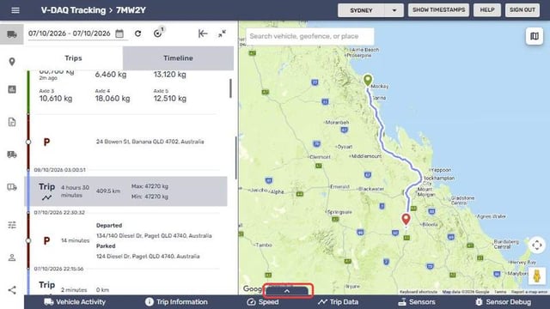Select the 4 hours 30 minutes trip row

126,191
